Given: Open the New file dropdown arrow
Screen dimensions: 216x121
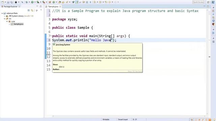Looking at the screenshot, I should click(5, 2).
